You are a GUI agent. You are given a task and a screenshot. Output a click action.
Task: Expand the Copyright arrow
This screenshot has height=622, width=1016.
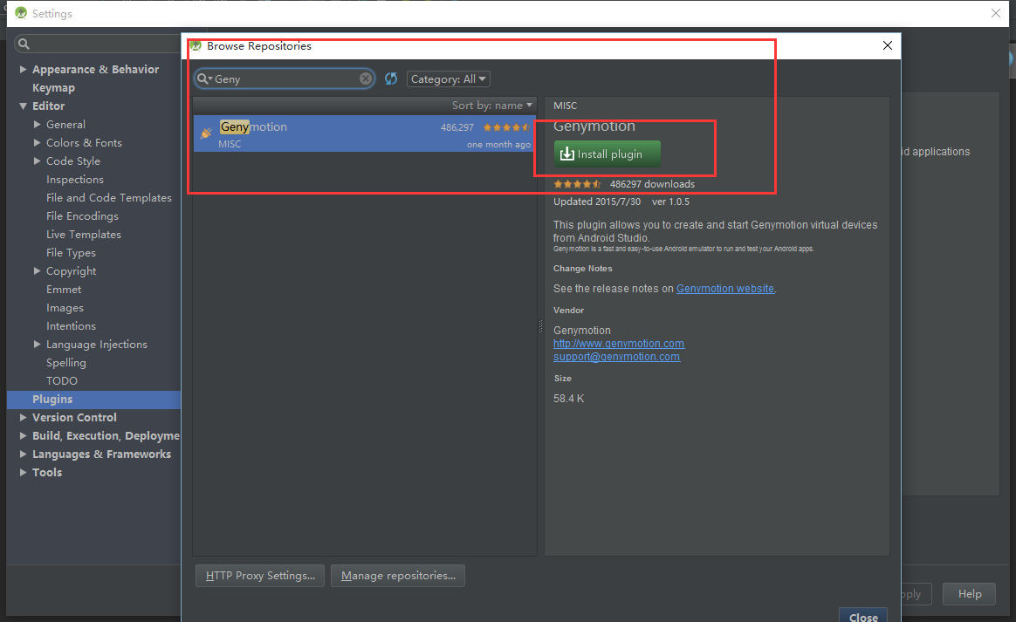37,270
